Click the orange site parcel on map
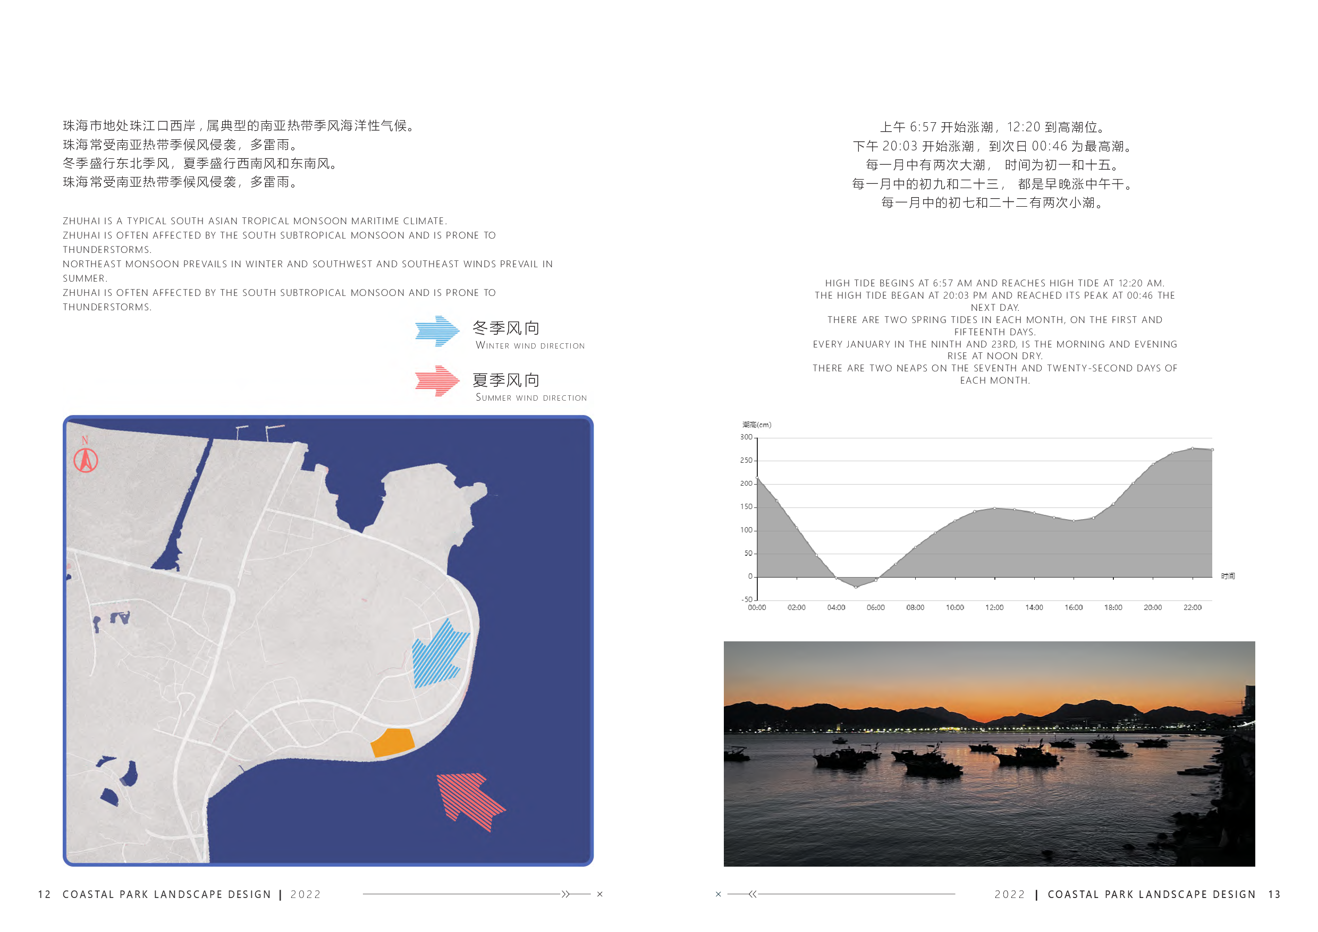Viewport: 1318px width, 932px height. click(x=393, y=742)
